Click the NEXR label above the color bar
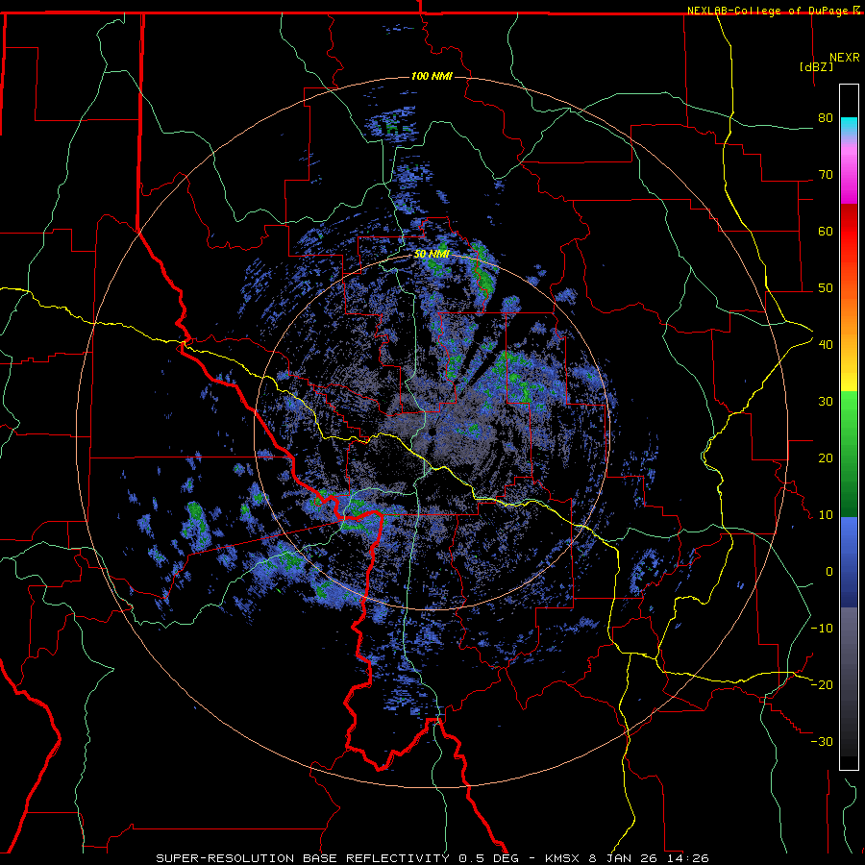This screenshot has width=865, height=865. 845,58
